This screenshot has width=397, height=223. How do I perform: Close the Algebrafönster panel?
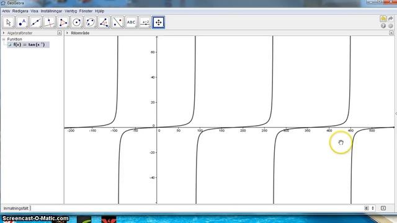[60, 33]
